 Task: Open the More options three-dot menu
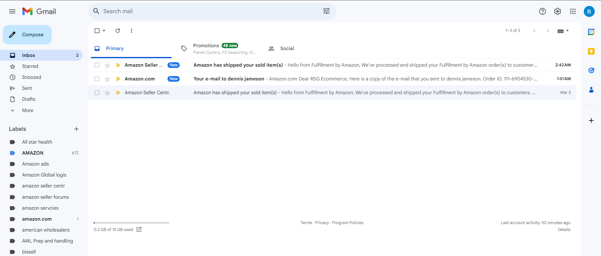point(131,31)
